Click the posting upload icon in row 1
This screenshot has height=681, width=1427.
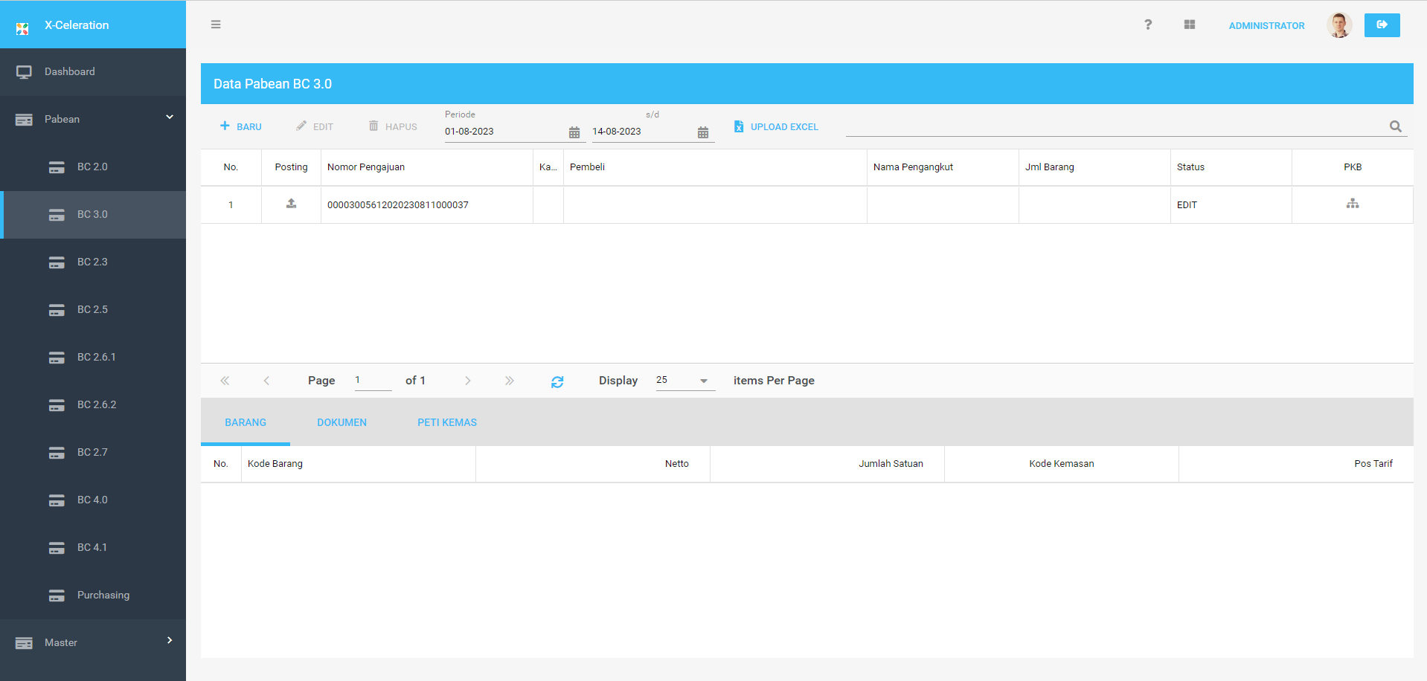coord(292,204)
